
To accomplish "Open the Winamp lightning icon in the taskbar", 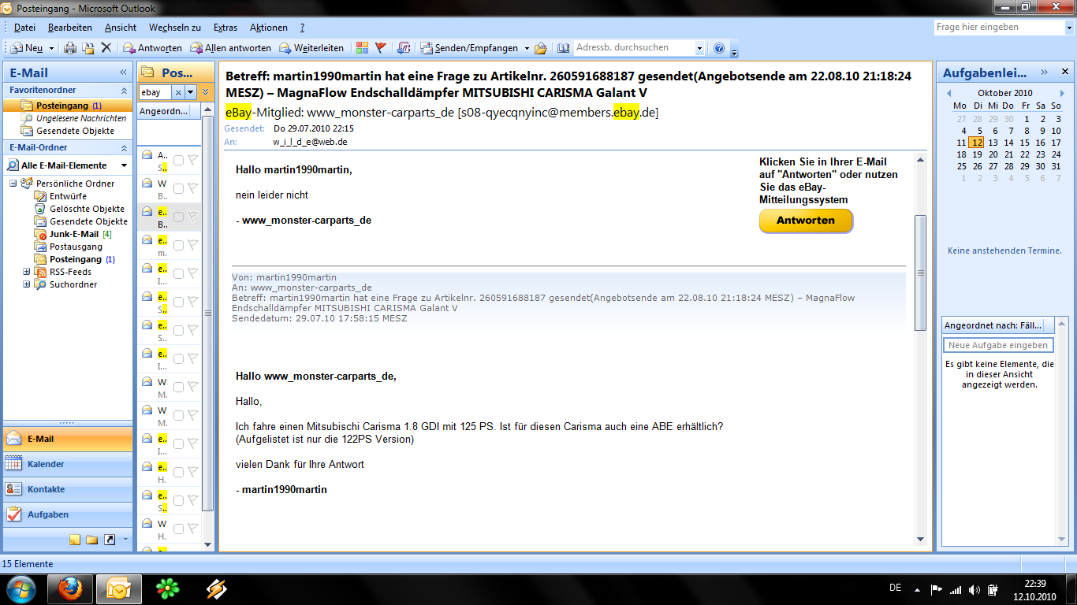I will (x=216, y=588).
